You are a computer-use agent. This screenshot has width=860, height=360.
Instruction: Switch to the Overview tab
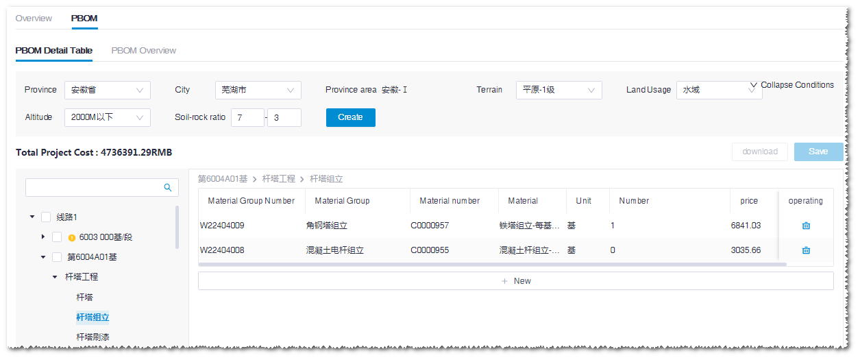click(x=34, y=19)
